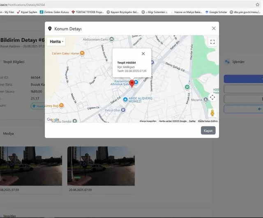Open Kayseri Büyükşehir Bel bookmark

pos(122,12)
